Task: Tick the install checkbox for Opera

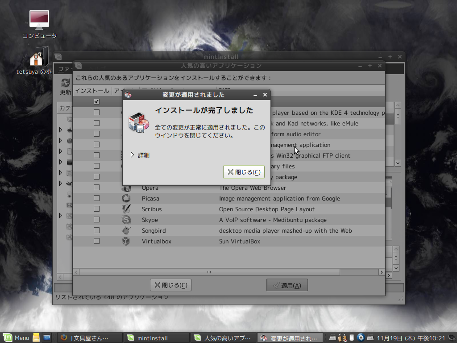Action: pos(96,188)
